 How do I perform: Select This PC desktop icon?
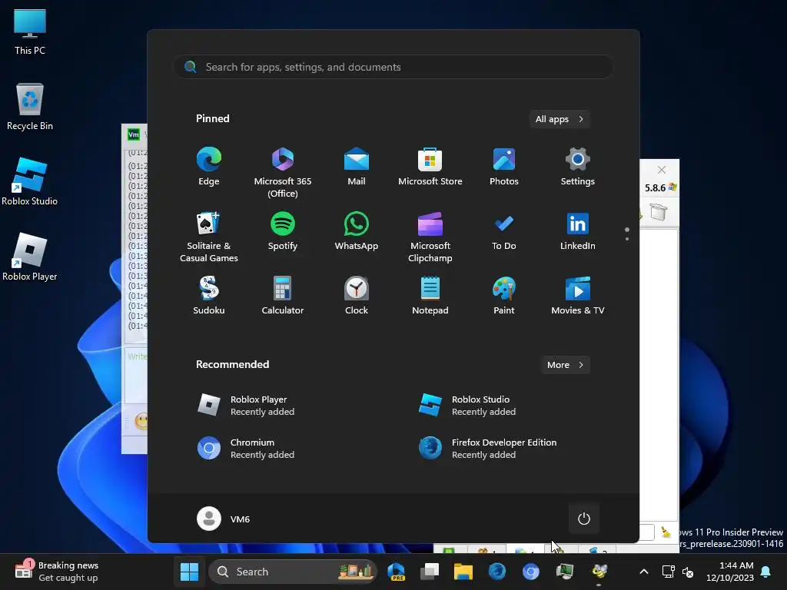pos(30,31)
